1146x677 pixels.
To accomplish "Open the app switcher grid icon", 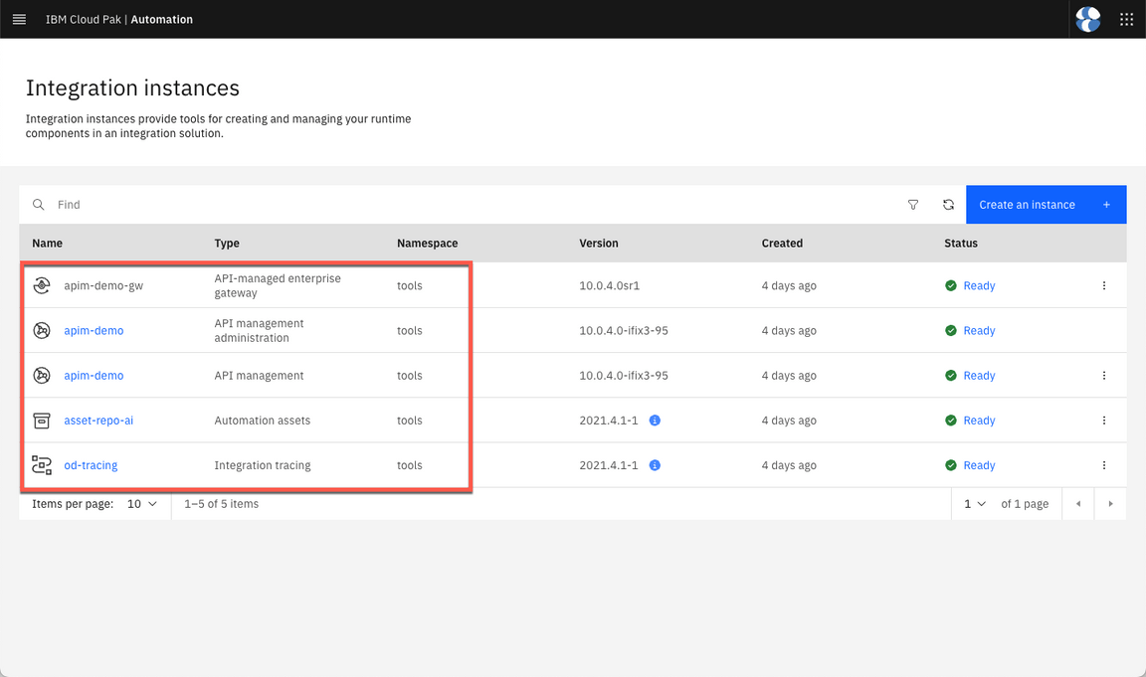I will click(x=1126, y=19).
